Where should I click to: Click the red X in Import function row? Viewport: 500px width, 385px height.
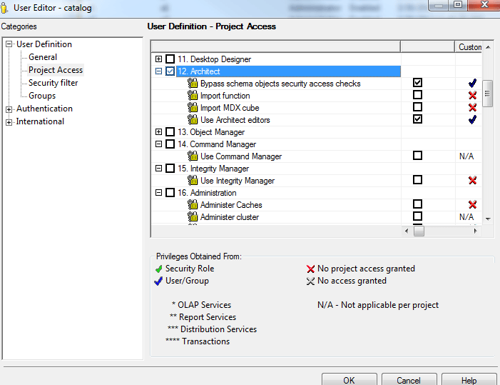click(472, 95)
